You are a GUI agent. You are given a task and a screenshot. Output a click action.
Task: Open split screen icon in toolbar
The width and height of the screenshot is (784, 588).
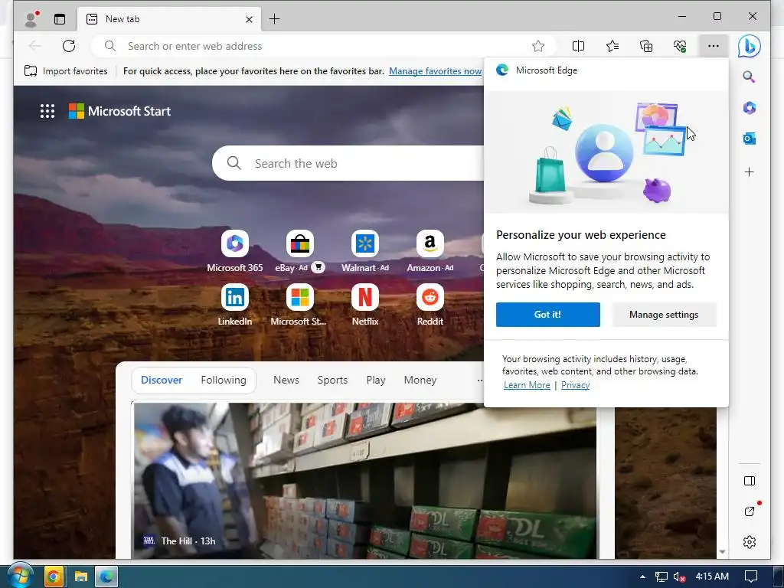(579, 46)
